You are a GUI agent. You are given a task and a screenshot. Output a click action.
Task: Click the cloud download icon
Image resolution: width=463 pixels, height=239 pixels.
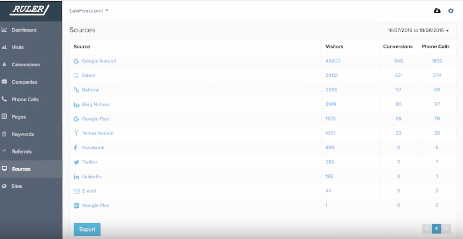(437, 11)
